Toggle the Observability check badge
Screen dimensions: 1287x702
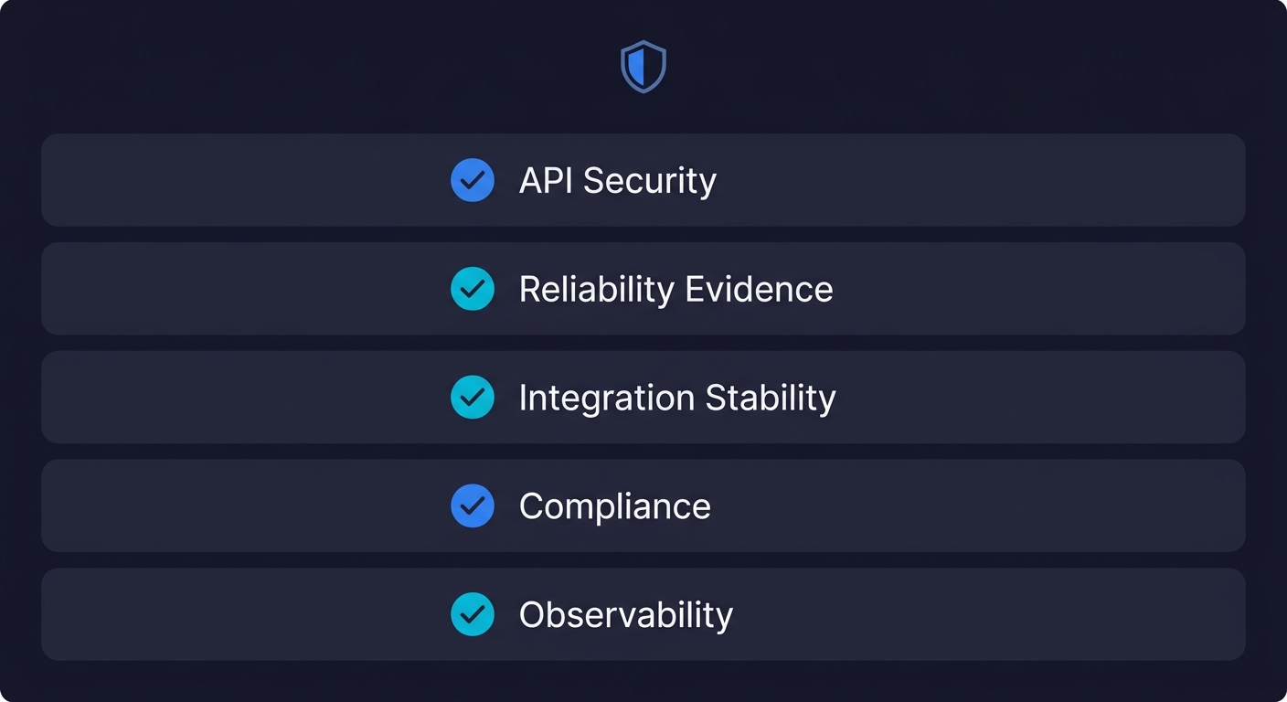coord(473,614)
